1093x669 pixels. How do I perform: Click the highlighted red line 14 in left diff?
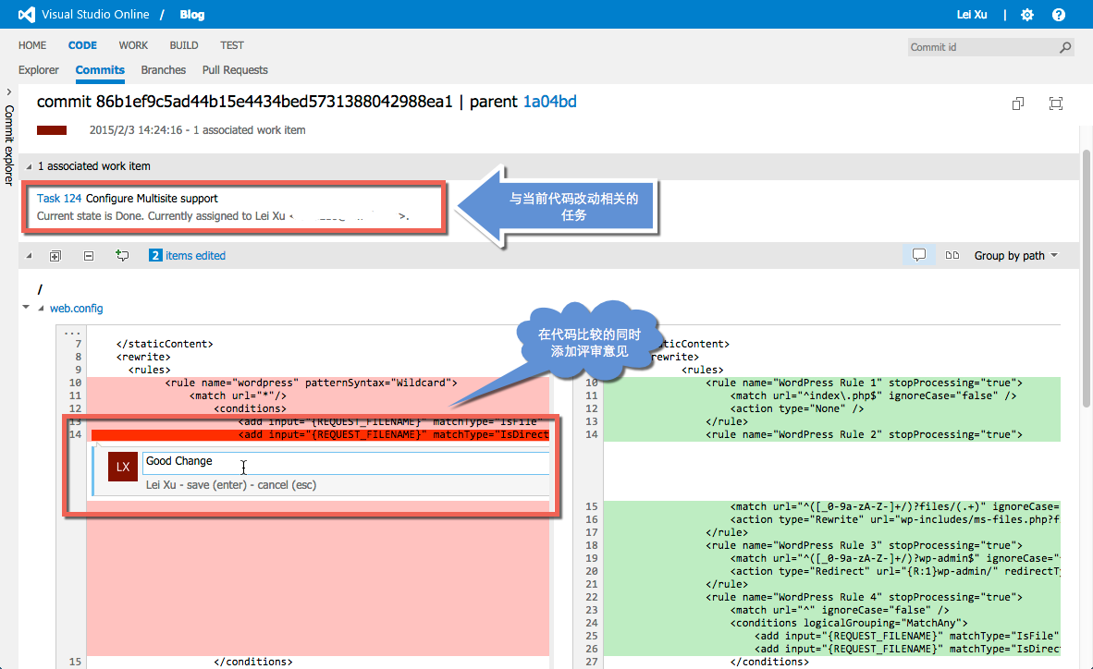coord(321,435)
